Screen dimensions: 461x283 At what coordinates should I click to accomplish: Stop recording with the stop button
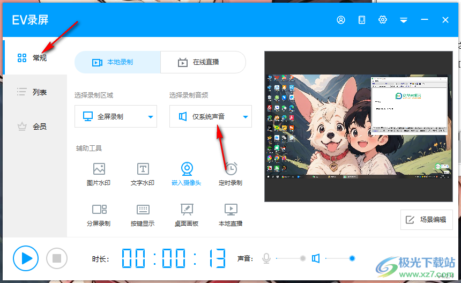click(57, 258)
